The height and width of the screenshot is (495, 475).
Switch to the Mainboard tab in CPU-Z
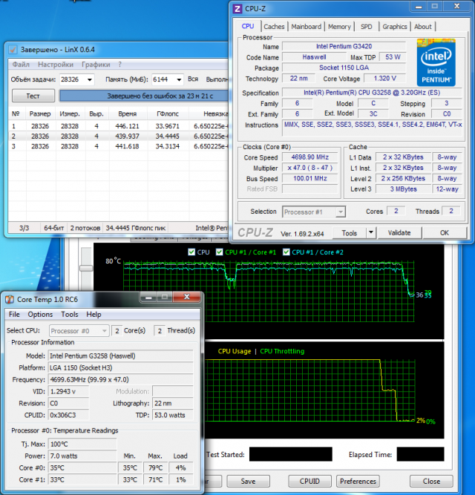306,27
